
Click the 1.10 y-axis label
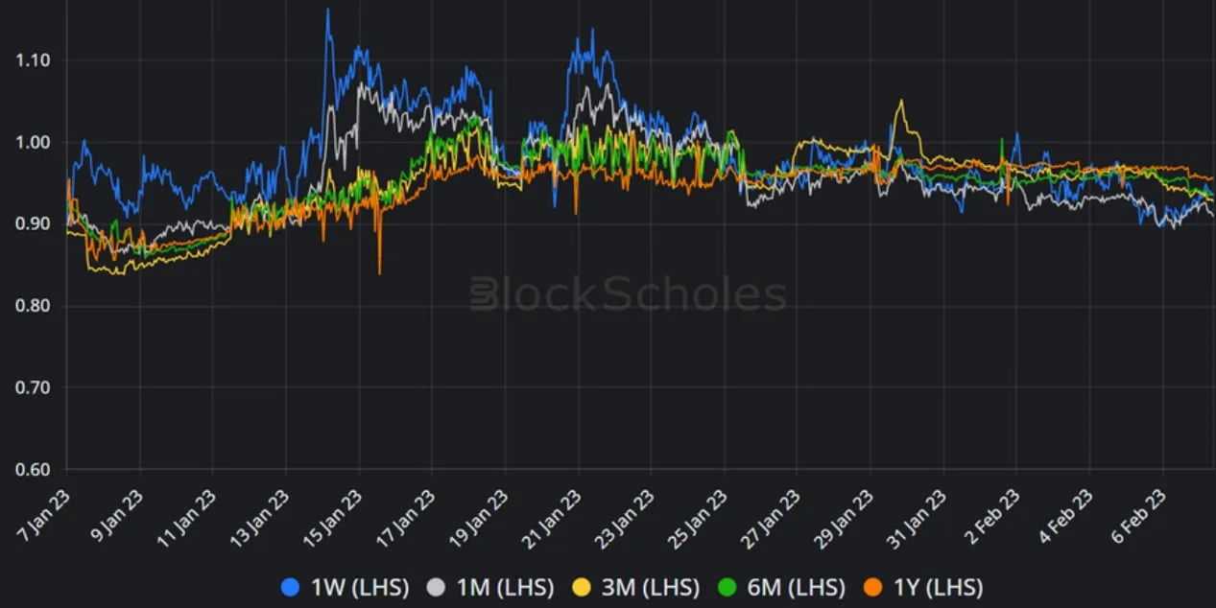coord(33,60)
